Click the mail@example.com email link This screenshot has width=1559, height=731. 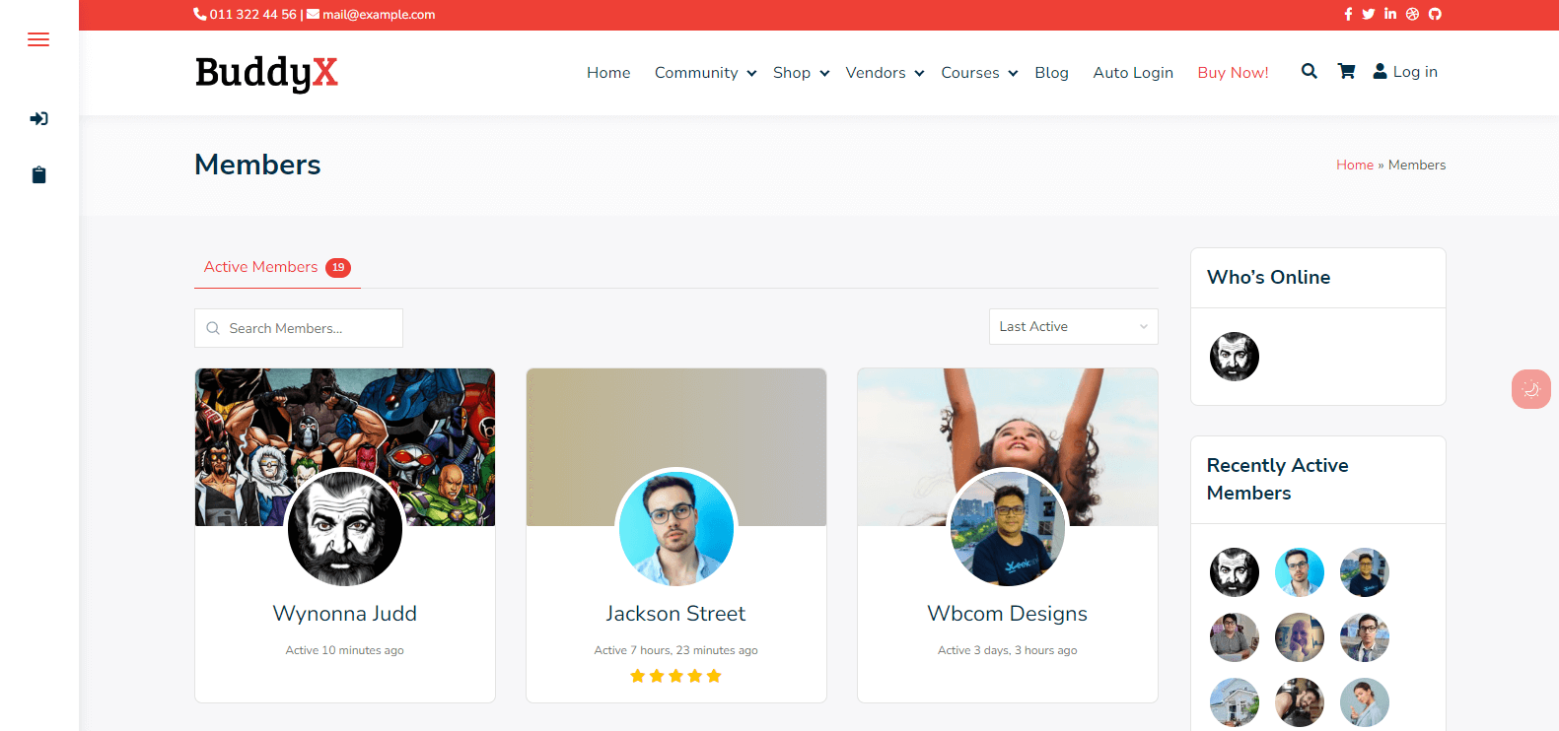(x=379, y=14)
